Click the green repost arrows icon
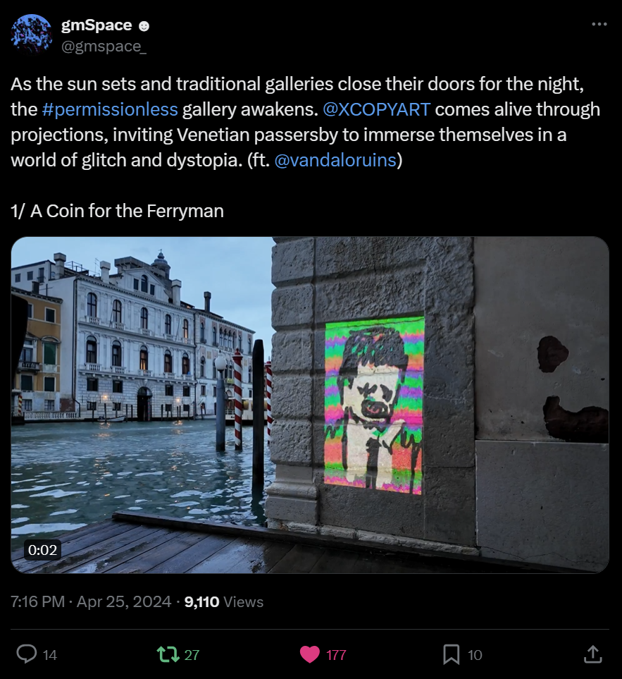622x679 pixels. (x=168, y=654)
